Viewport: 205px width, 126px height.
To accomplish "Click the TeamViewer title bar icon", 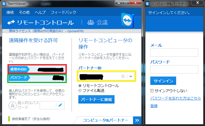I will [x=4, y=4].
